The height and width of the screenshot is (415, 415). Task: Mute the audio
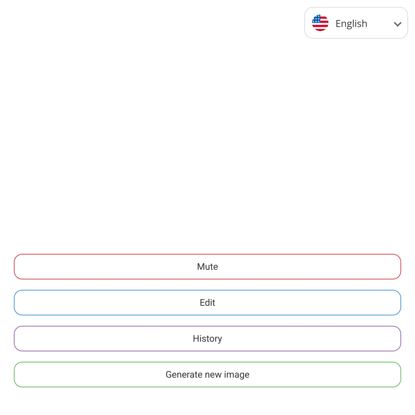click(207, 267)
